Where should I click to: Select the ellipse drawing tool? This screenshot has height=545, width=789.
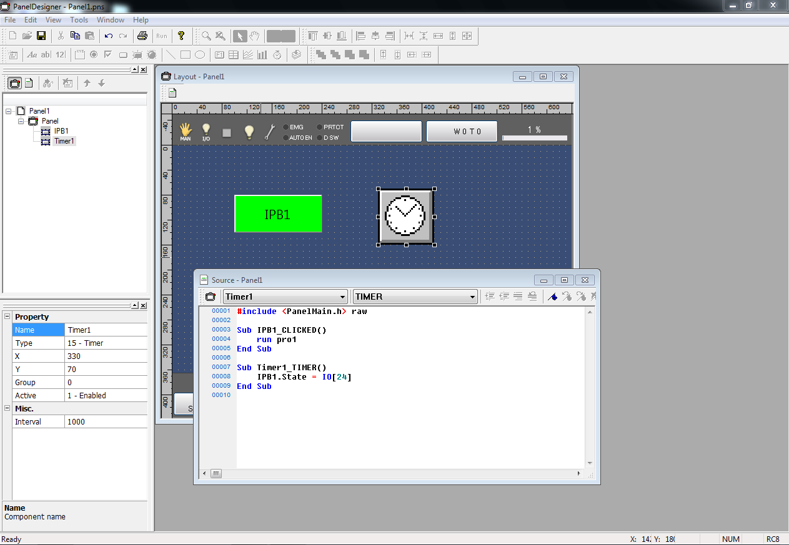click(200, 55)
